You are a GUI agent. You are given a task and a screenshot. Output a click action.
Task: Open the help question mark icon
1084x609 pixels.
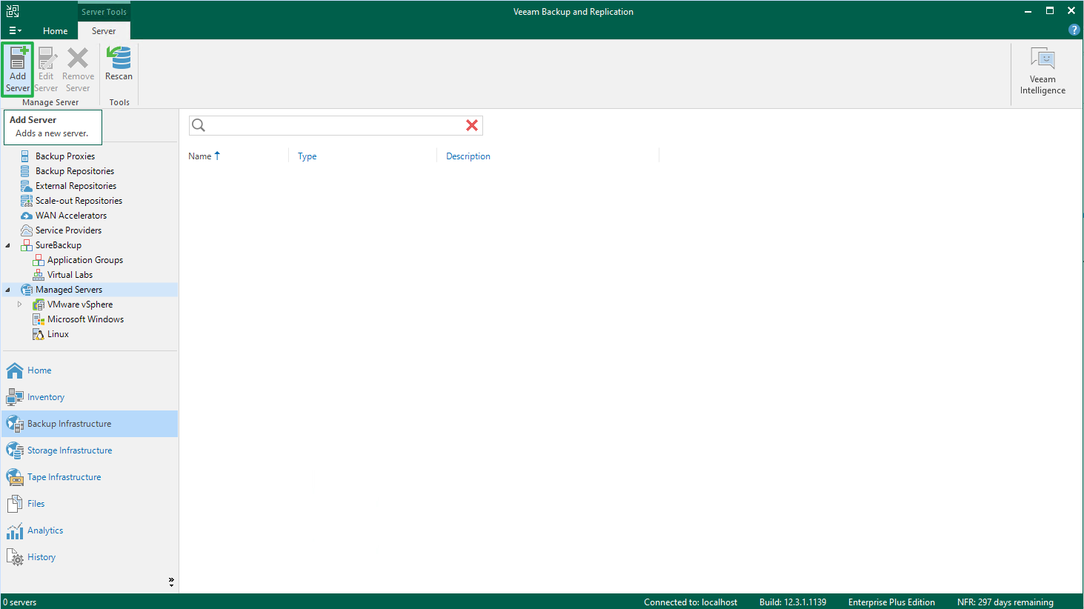tap(1074, 30)
